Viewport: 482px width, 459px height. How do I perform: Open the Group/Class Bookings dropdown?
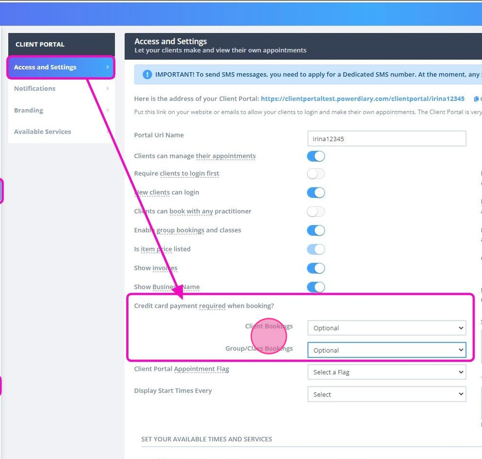pos(386,350)
